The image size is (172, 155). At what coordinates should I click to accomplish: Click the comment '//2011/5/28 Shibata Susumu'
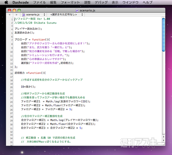pos(35,23)
